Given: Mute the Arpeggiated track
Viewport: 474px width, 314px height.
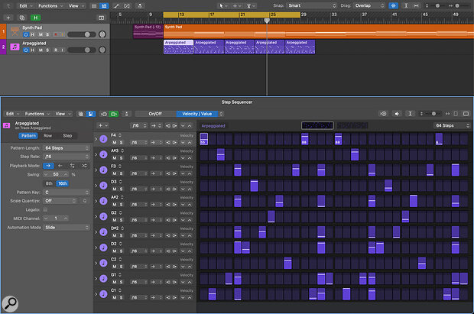Looking at the screenshot, I should tap(41, 50).
